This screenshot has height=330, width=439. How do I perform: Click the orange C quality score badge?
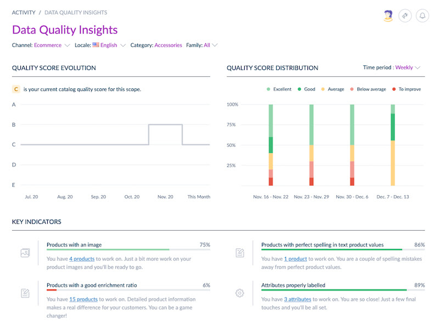coord(16,89)
